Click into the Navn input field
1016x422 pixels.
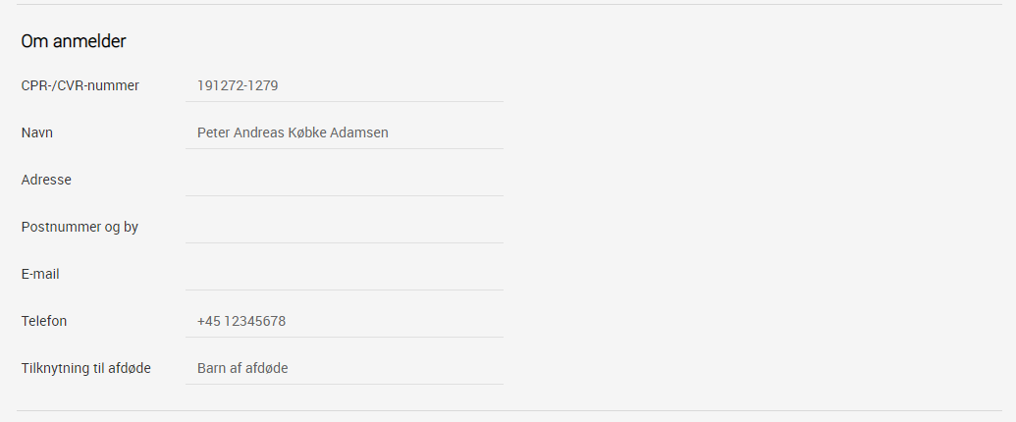tap(345, 132)
